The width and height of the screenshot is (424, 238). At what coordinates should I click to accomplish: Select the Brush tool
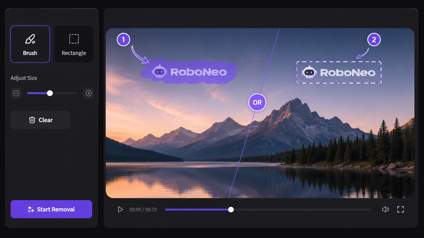(30, 44)
